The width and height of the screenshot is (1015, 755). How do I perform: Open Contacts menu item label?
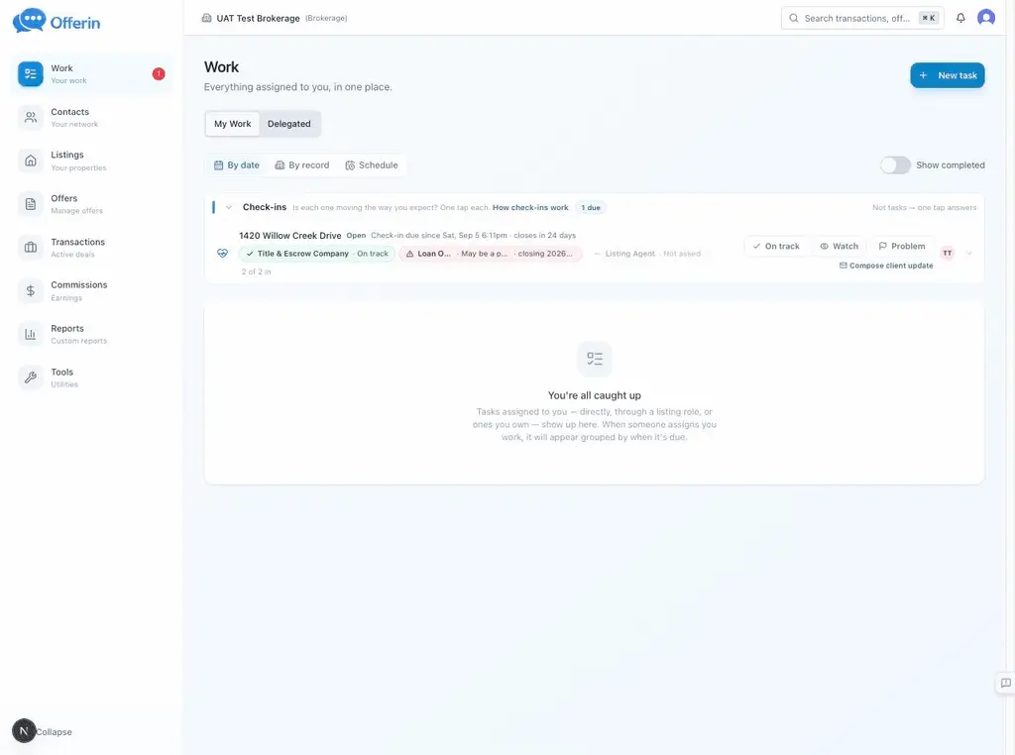click(70, 112)
